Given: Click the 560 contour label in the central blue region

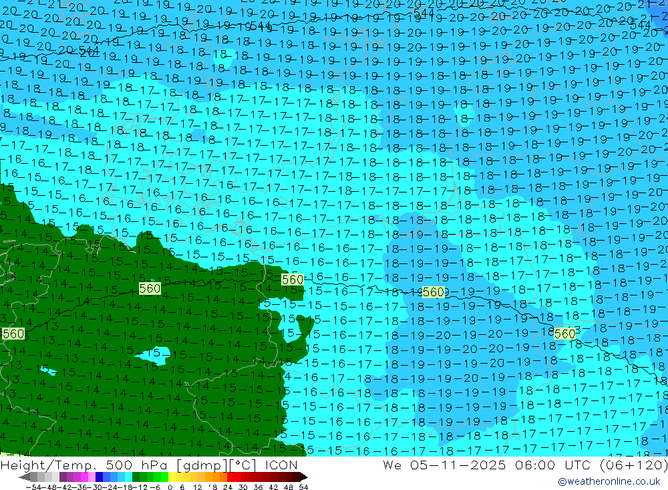Looking at the screenshot, I should click(434, 292).
